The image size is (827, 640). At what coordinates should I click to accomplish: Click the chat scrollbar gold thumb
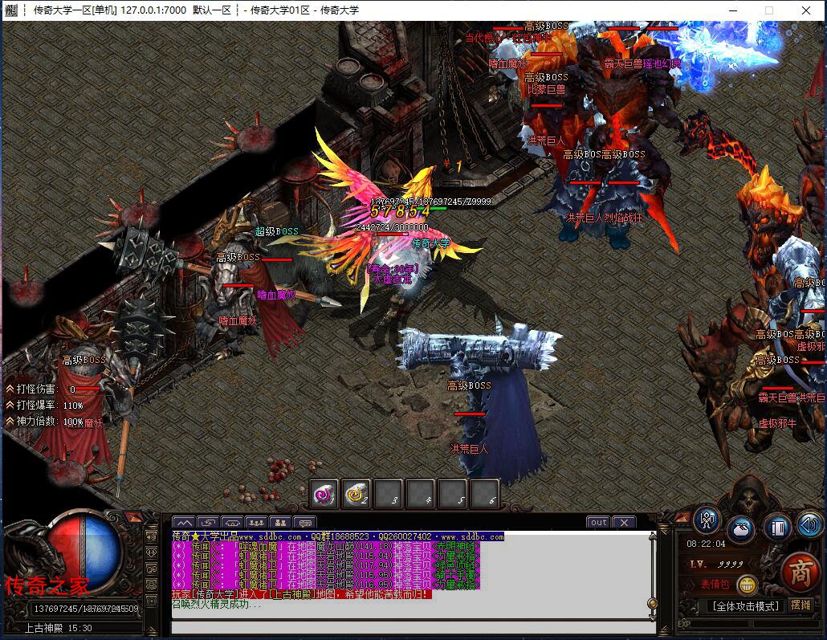tap(653, 603)
